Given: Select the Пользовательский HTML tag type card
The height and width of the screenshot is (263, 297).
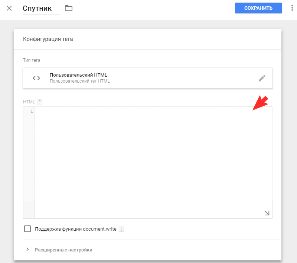Looking at the screenshot, I should pyautogui.click(x=148, y=78).
